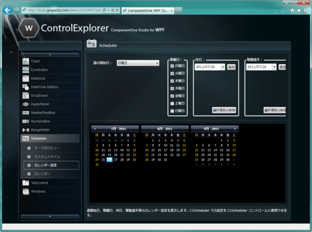Select the ComboBox icon in sidebar
312x232 pixels.
pos(26,70)
